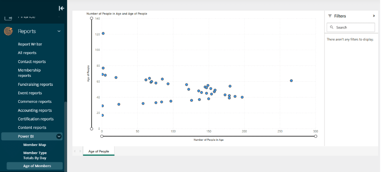Collapse the Power BI submenu
Viewport: 381px width, 172px height.
tap(59, 137)
